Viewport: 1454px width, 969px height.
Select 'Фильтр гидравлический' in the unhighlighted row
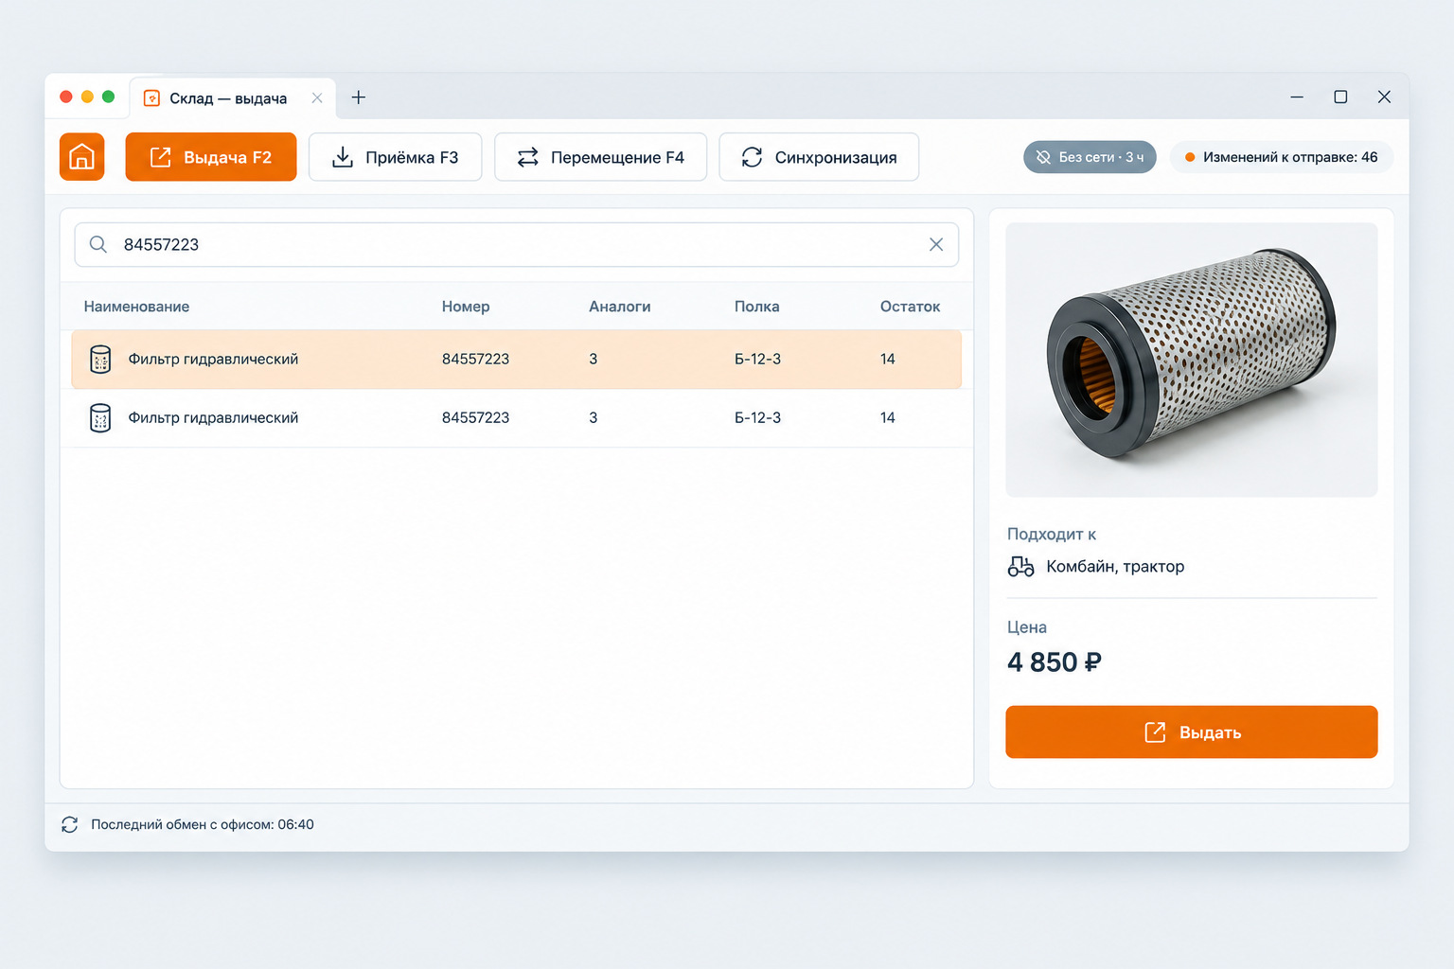point(213,418)
